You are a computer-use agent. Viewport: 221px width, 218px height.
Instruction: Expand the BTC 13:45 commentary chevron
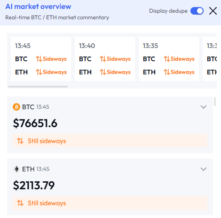point(204,107)
